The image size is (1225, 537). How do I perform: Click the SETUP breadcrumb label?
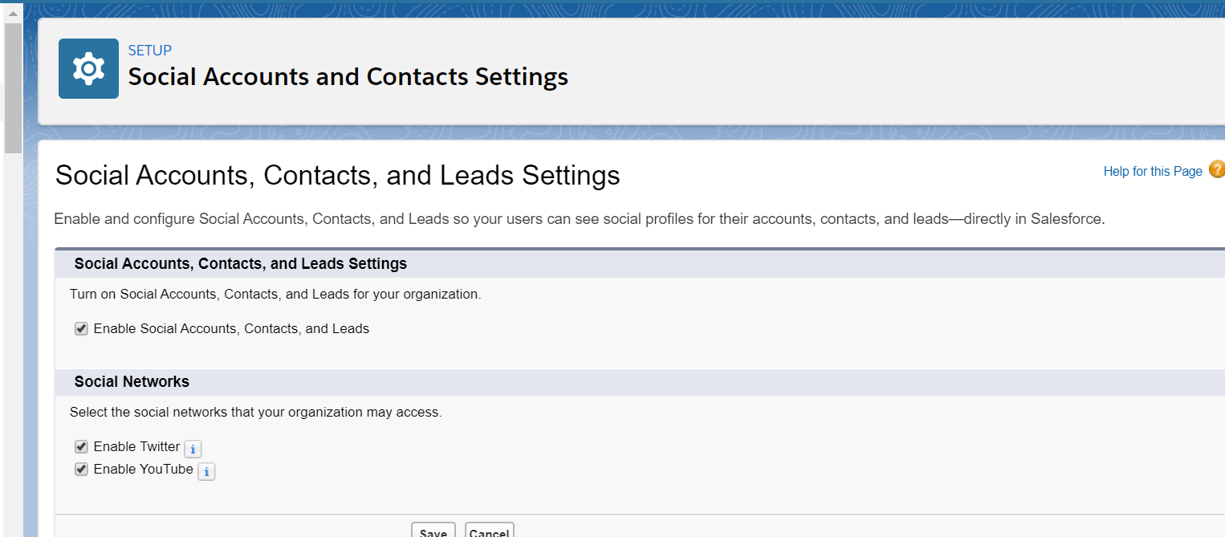(x=150, y=51)
